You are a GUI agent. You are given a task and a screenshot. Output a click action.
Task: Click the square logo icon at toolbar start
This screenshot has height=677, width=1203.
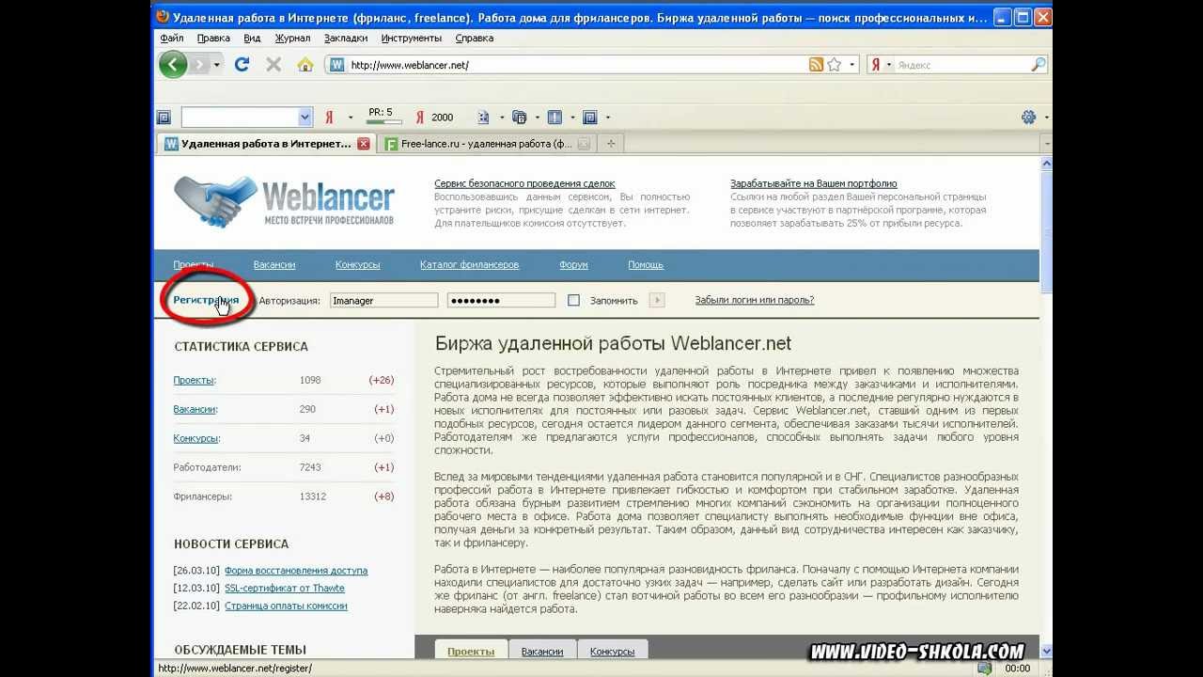164,118
